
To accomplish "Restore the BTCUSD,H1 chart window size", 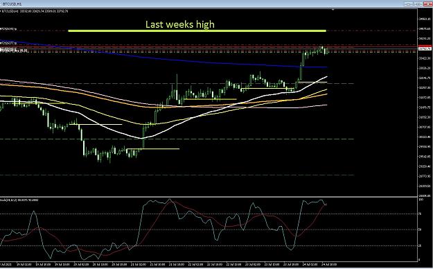I will (418, 4).
